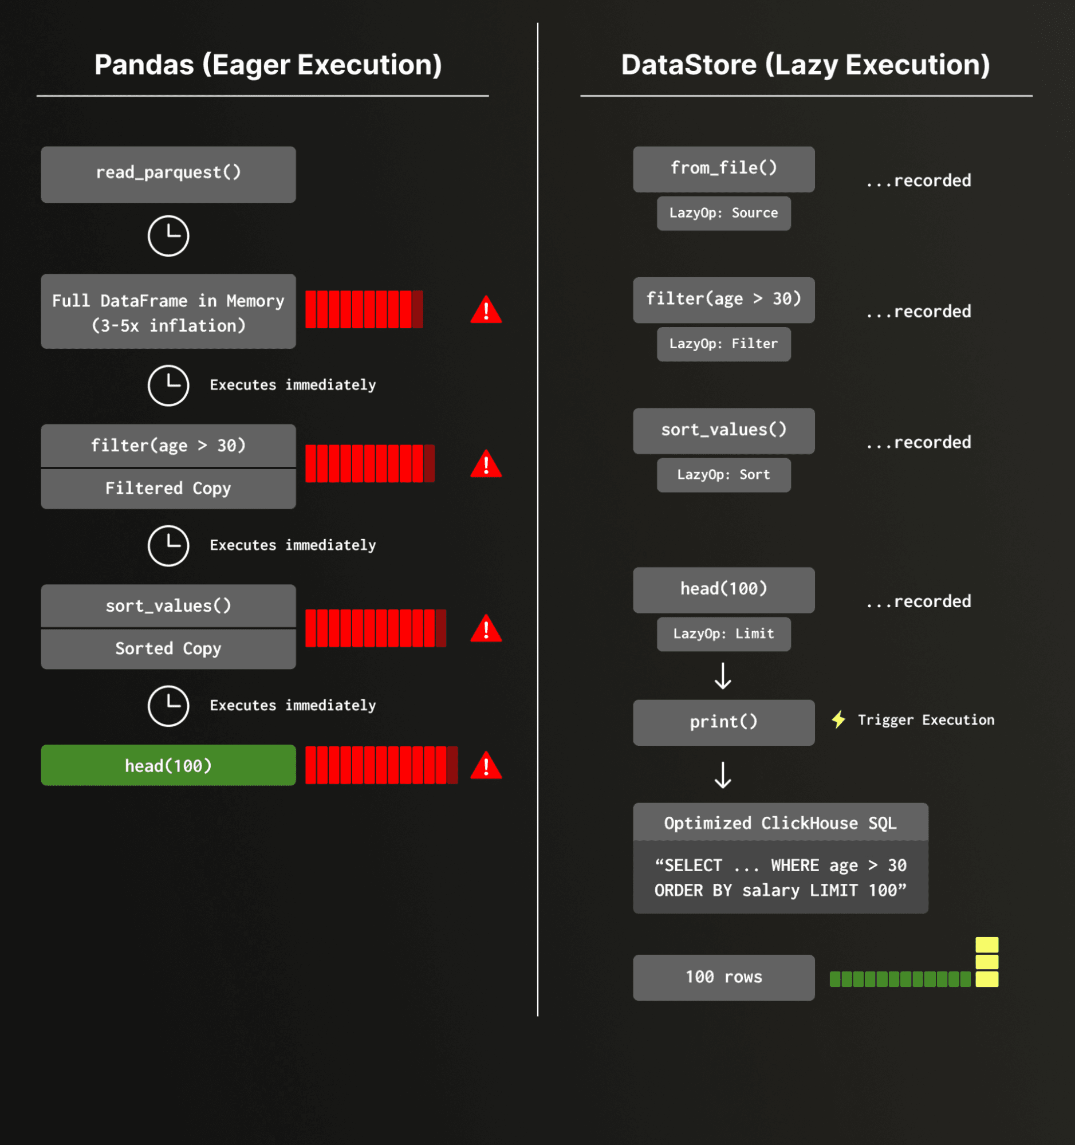Image resolution: width=1075 pixels, height=1145 pixels.
Task: Click the red memory bar beside Full DataFrame in Memory
Action: tap(364, 310)
